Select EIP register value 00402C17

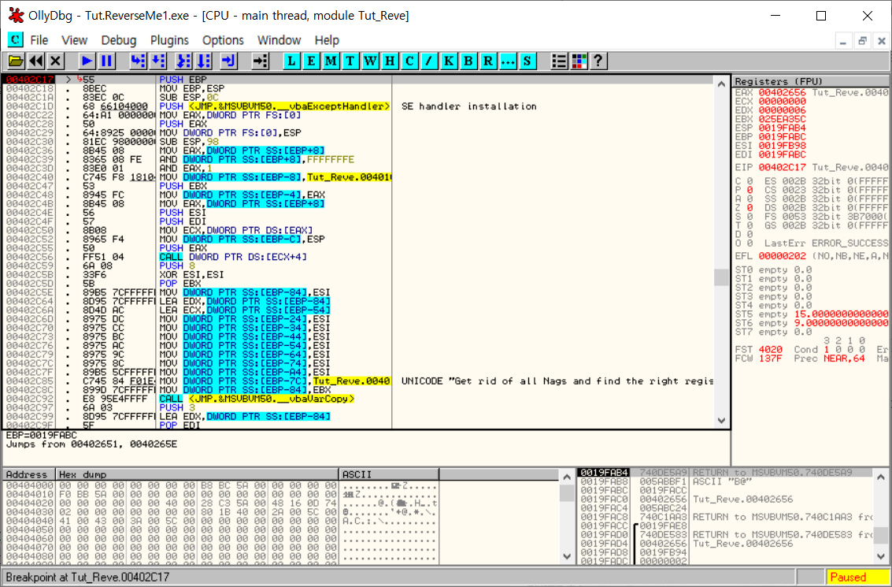(782, 167)
